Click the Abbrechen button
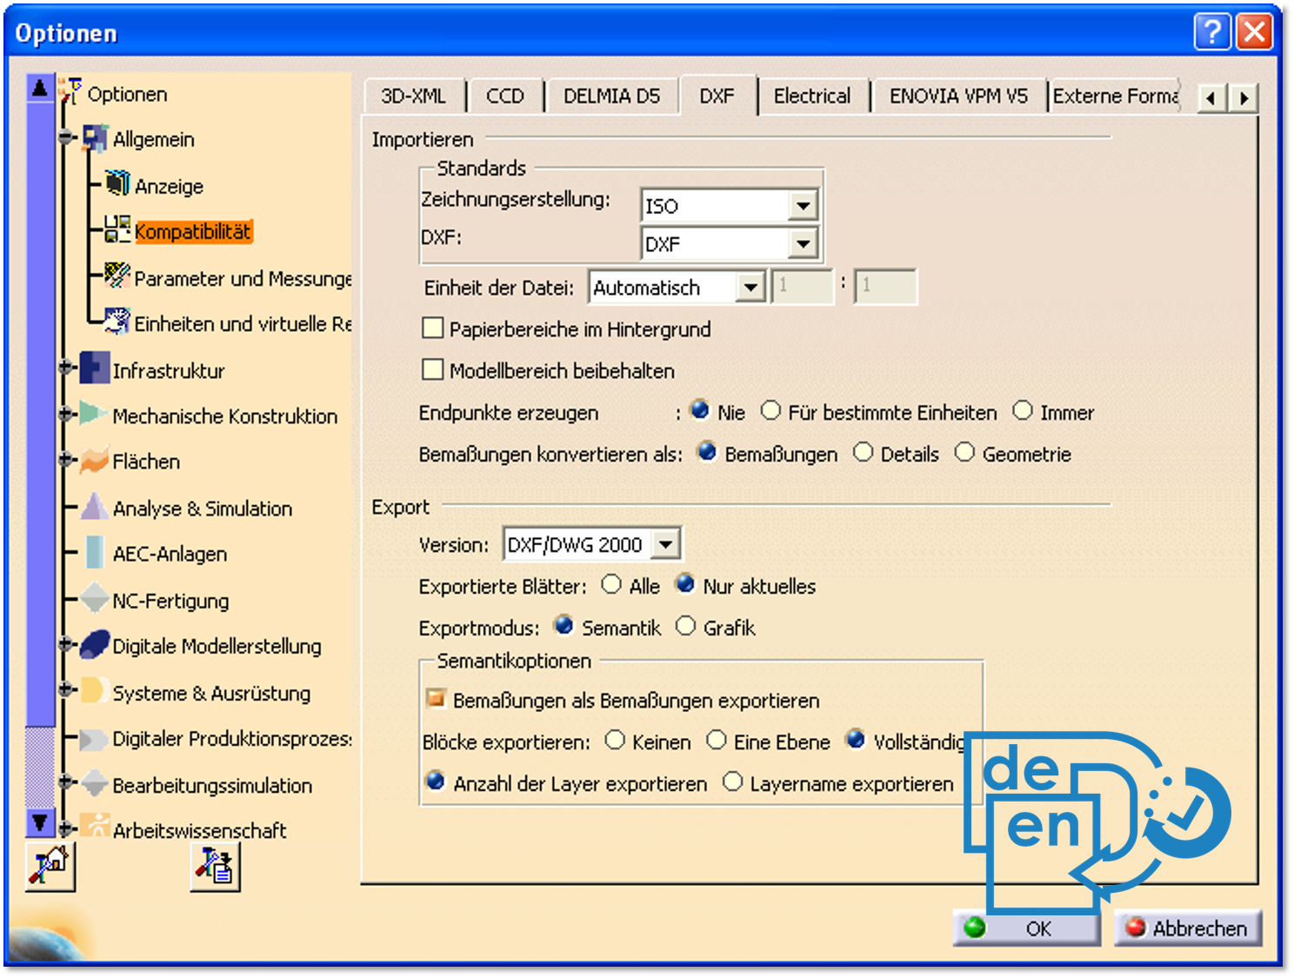 [1188, 928]
